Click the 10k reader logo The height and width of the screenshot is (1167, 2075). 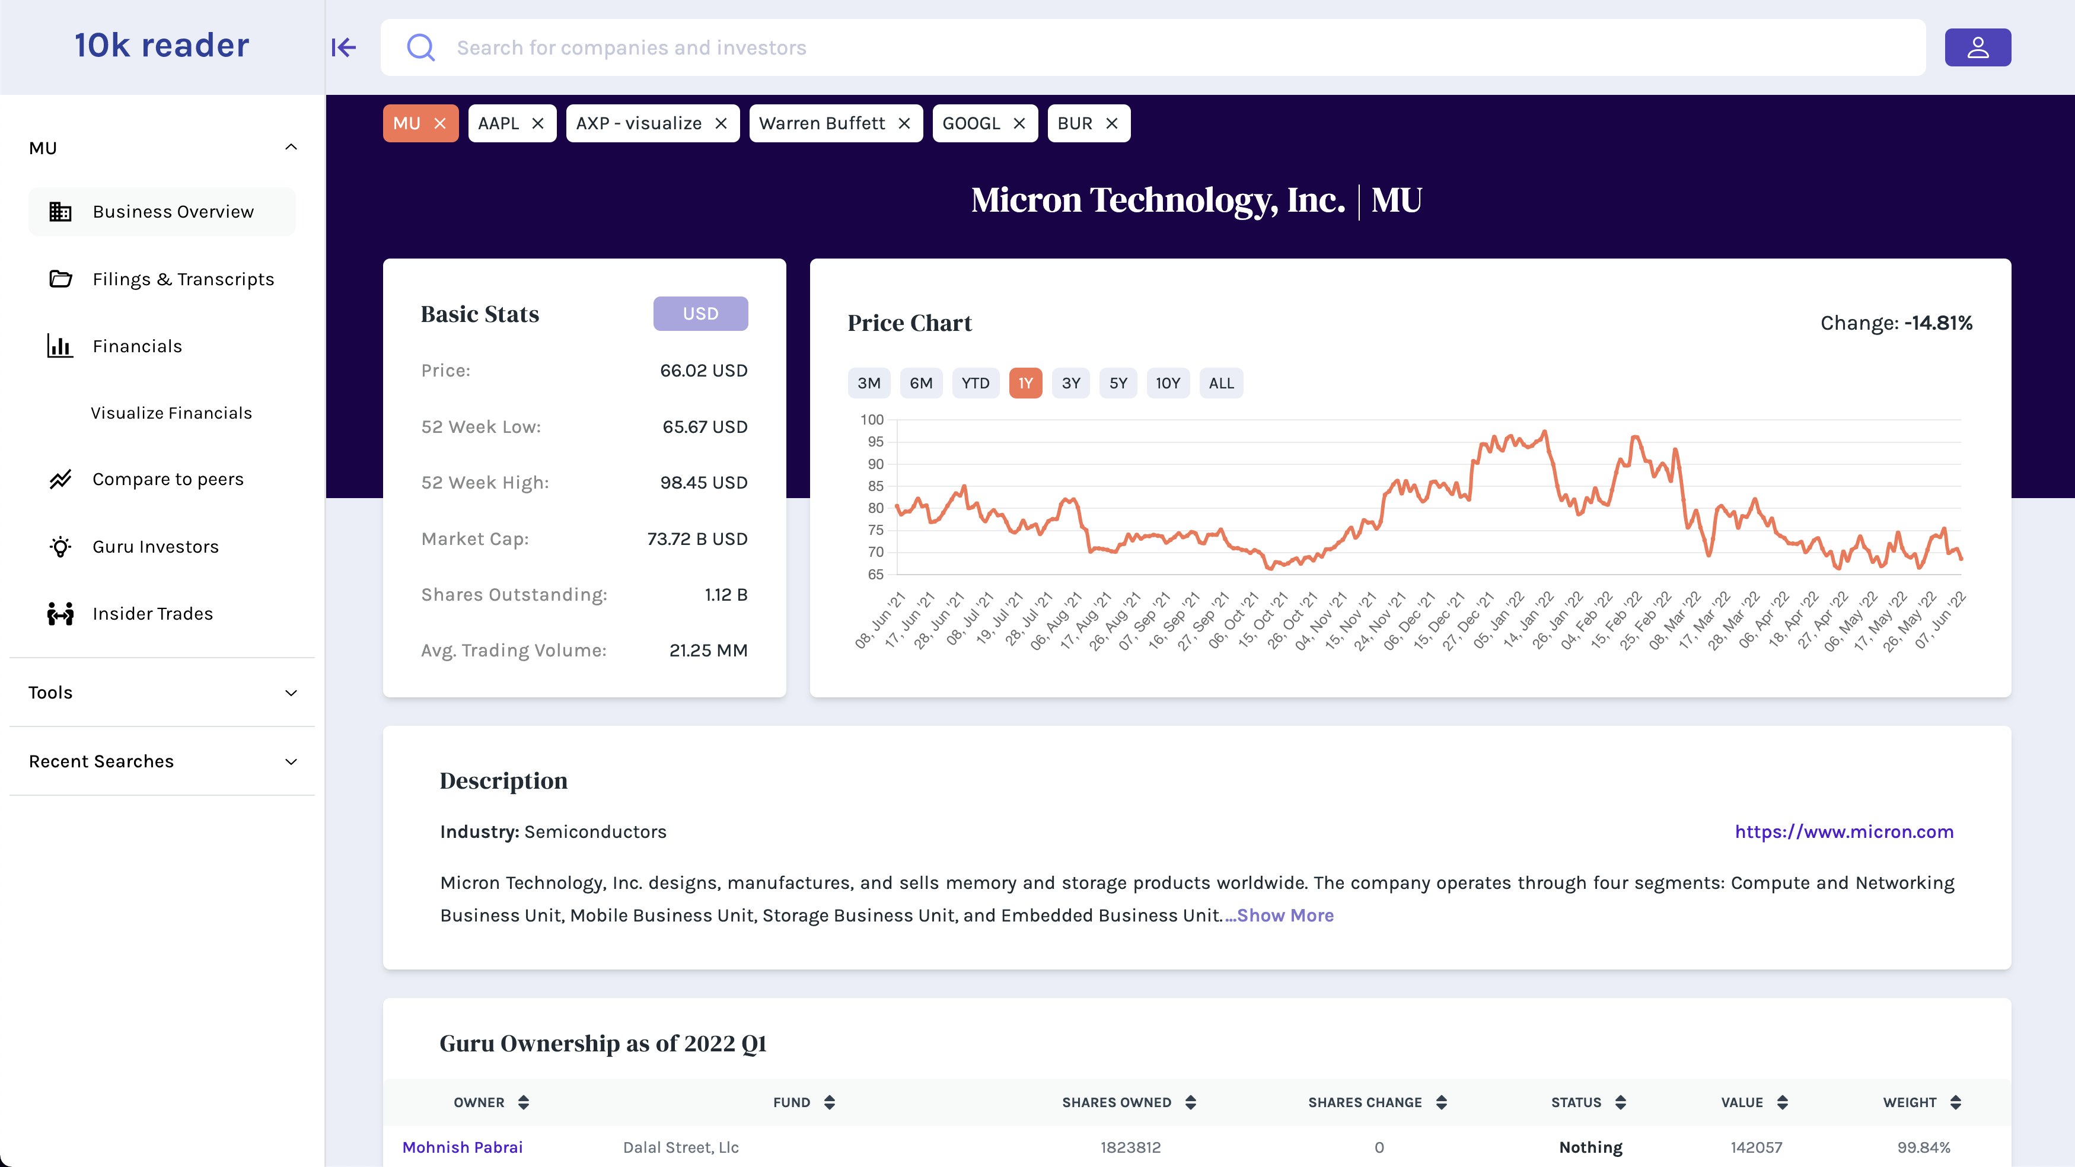coord(162,45)
